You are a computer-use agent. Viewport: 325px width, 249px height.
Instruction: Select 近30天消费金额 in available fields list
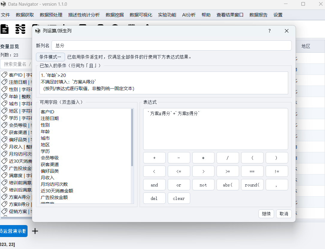85,191
